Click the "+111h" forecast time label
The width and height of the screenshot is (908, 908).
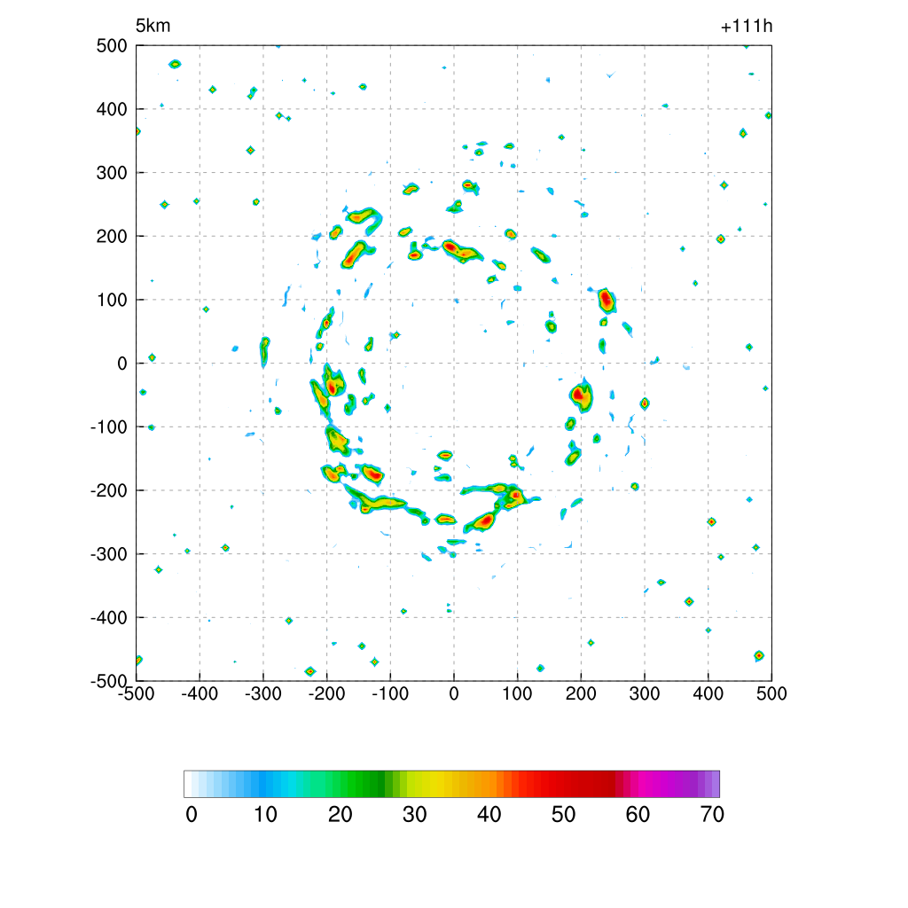[x=747, y=26]
